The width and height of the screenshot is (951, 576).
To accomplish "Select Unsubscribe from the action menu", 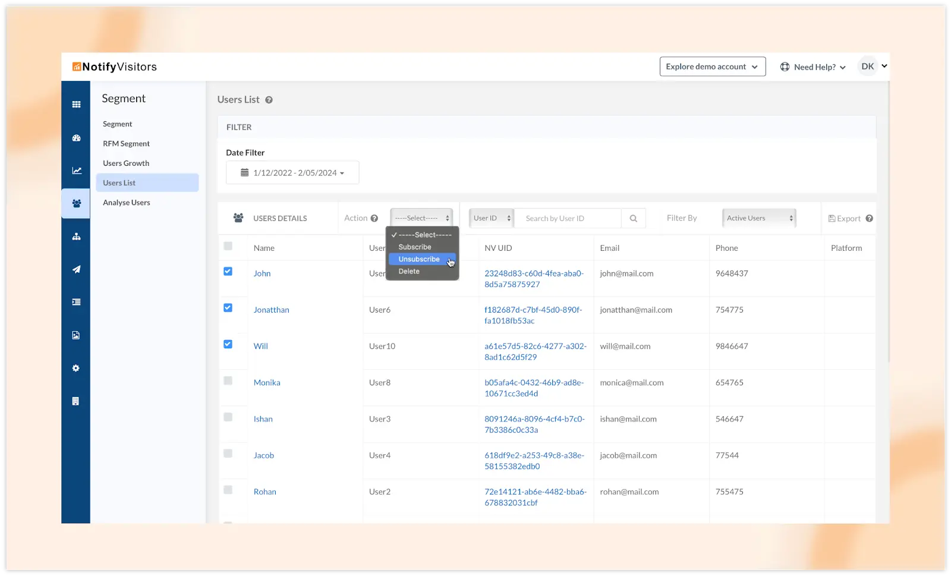I will 419,260.
